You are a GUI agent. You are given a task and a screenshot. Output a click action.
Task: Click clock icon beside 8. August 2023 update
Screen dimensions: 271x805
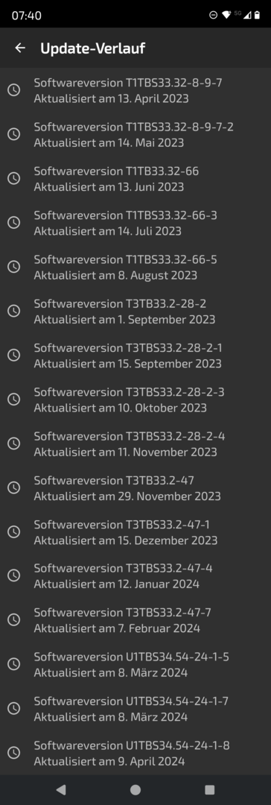[14, 267]
